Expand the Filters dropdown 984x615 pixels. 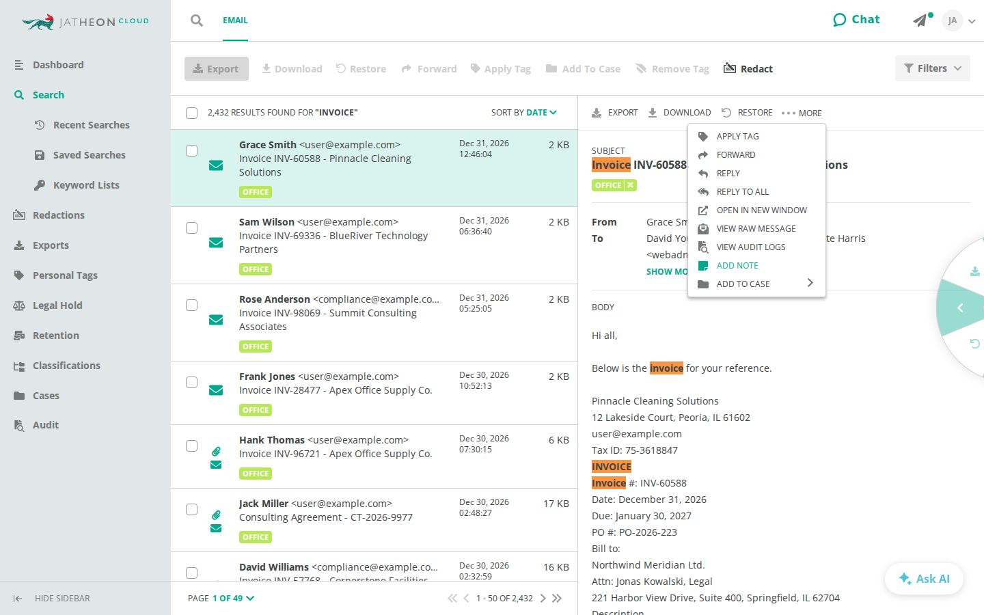(933, 68)
